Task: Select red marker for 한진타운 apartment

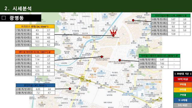Action: coord(70,89)
